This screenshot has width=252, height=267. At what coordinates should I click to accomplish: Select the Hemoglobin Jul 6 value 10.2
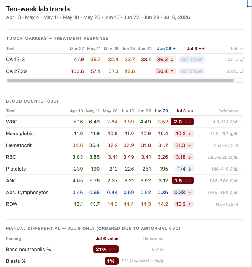pos(184,134)
